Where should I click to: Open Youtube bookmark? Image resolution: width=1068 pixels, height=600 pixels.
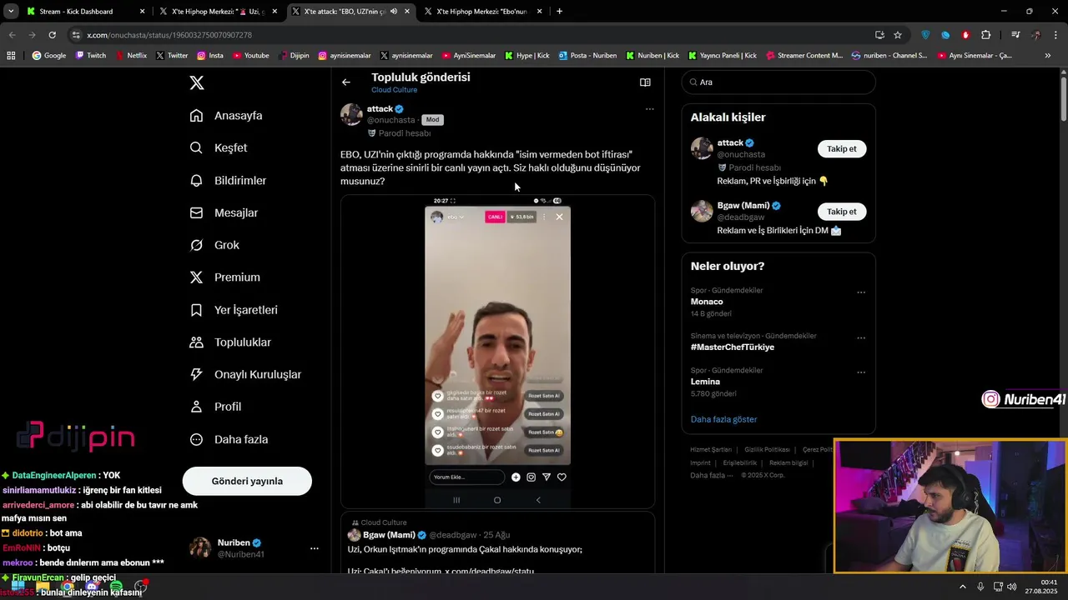coord(250,56)
